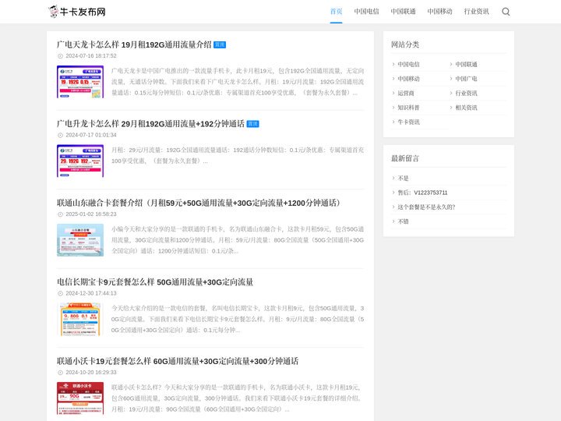Screen dimensions: 561x421
Task: Open 牛卡资讯 category in sidebar
Action: pos(408,122)
